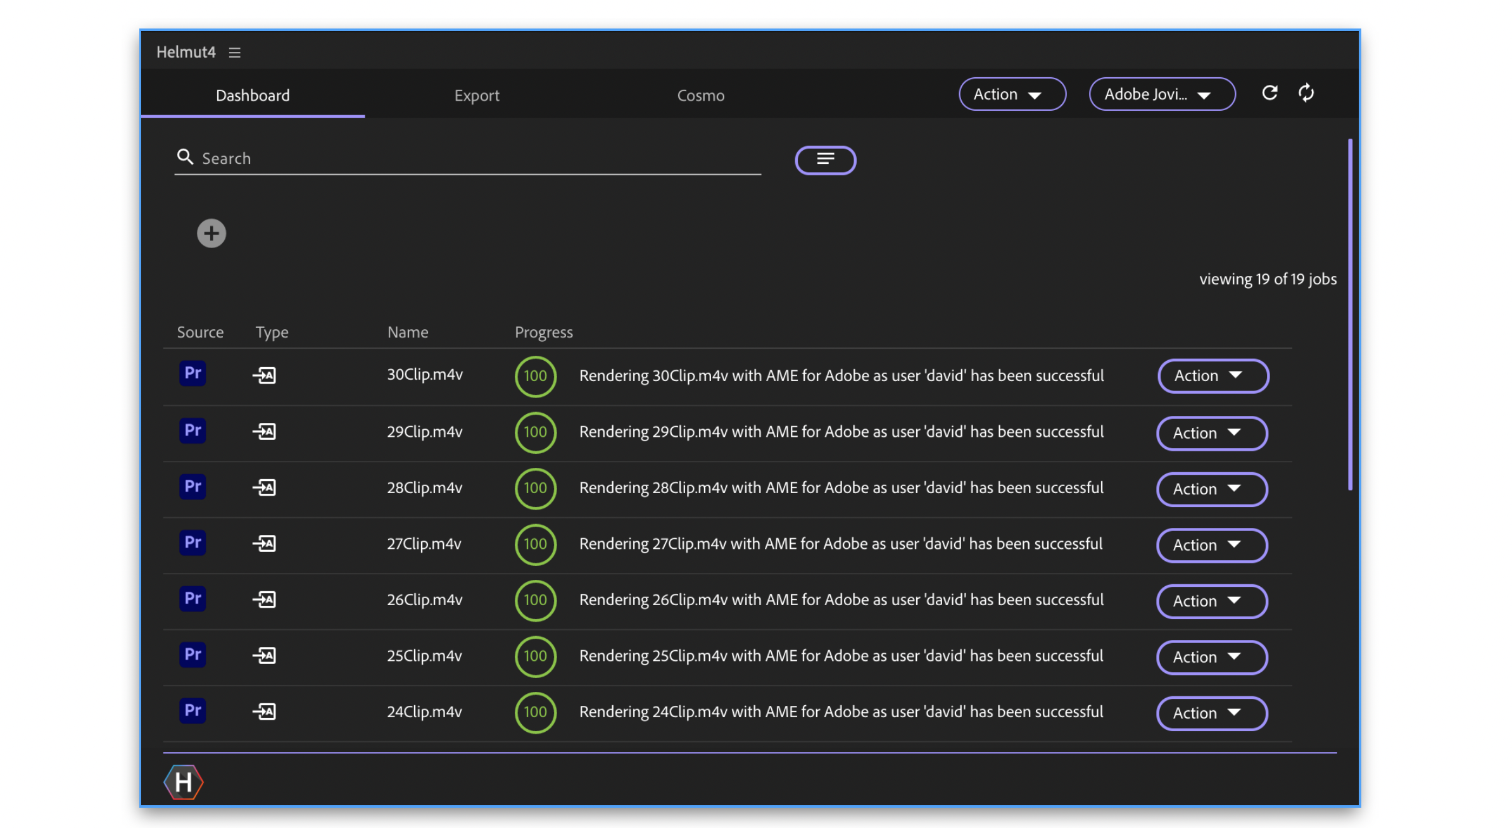Click the sync arrows icon

[1306, 93]
